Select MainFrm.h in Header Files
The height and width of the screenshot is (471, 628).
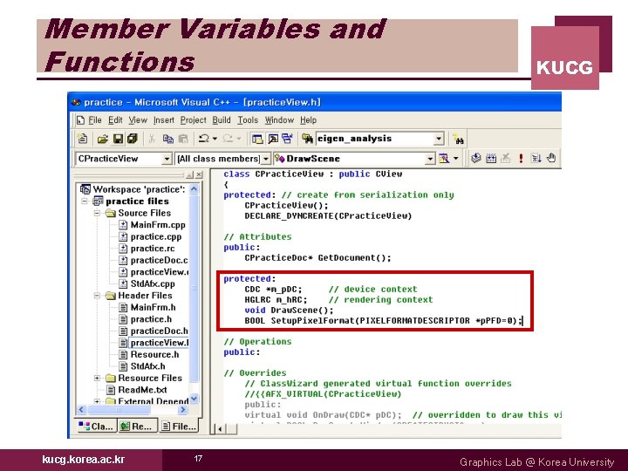click(x=153, y=308)
